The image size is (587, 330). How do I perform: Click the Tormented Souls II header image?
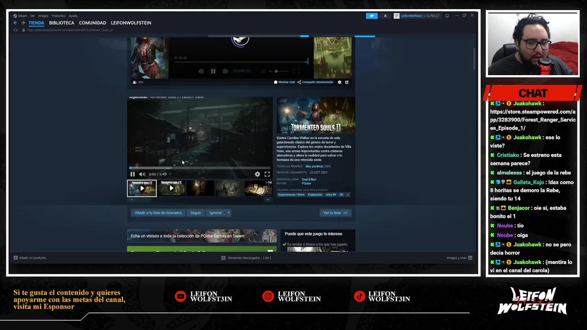[x=316, y=115]
